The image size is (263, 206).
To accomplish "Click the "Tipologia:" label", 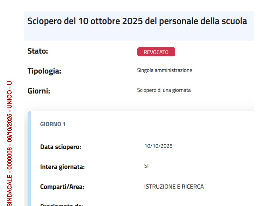I will (x=44, y=71).
